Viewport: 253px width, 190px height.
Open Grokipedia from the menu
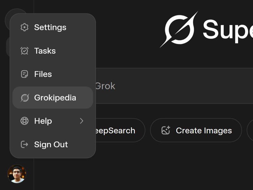click(x=53, y=98)
